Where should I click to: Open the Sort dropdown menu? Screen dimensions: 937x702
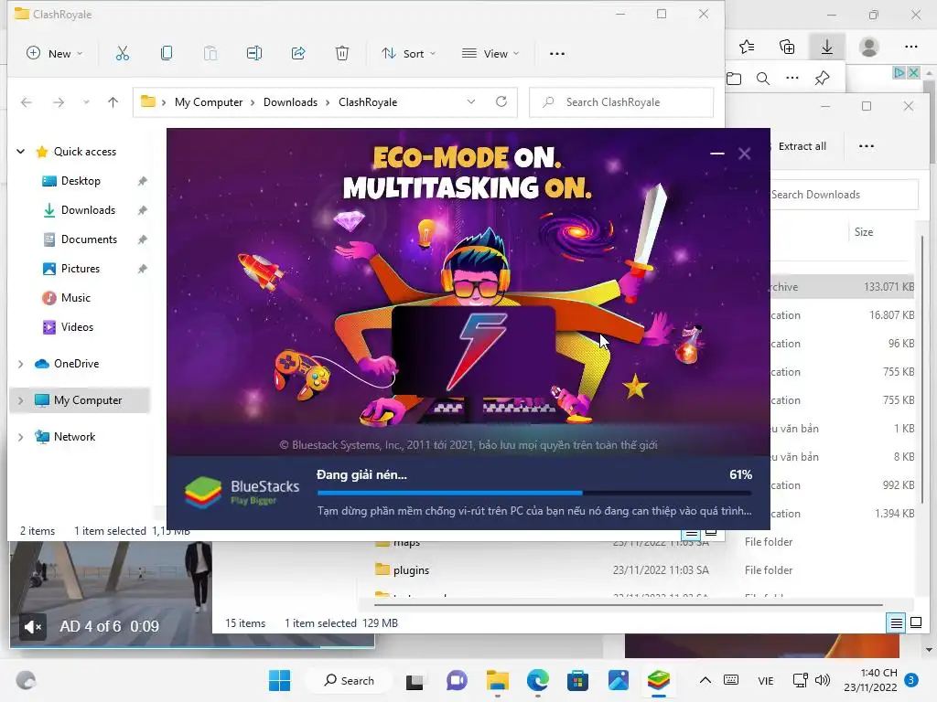[x=409, y=54]
